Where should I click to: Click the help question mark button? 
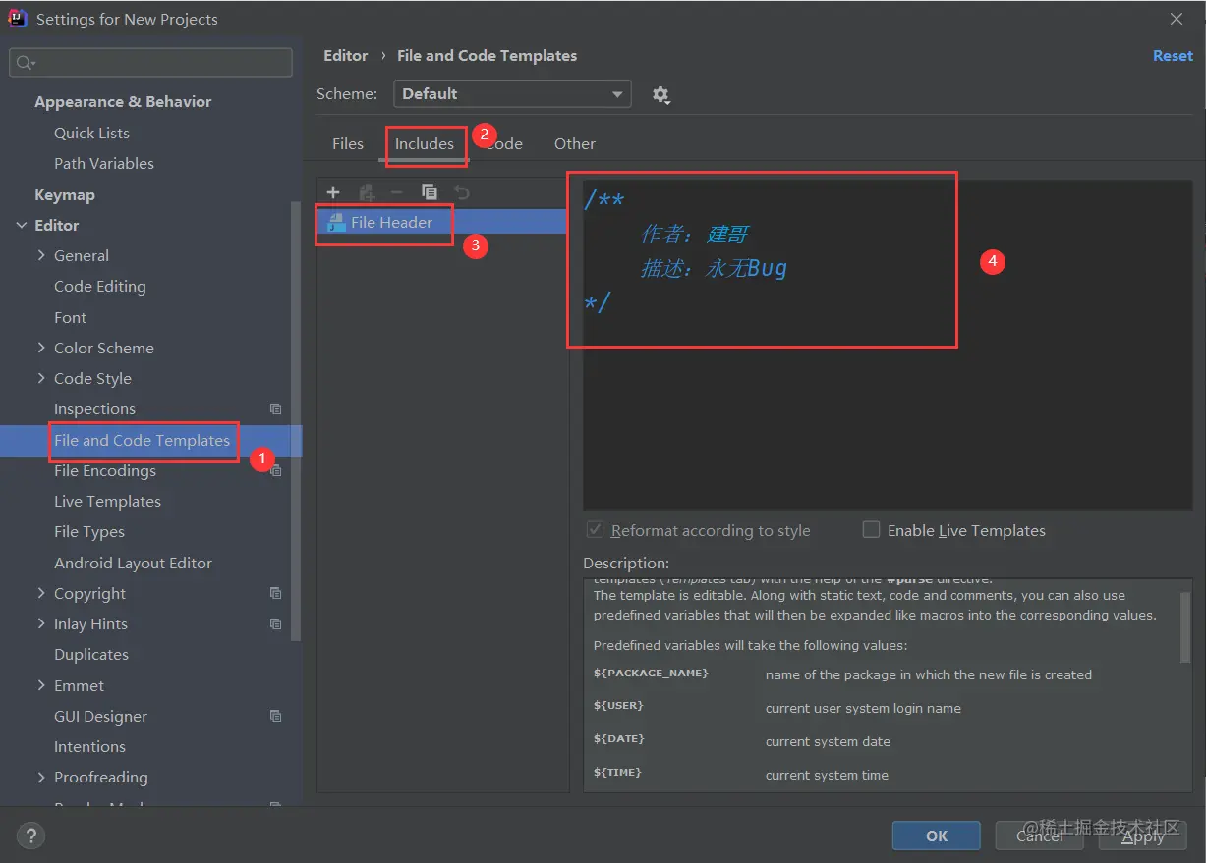tap(31, 836)
